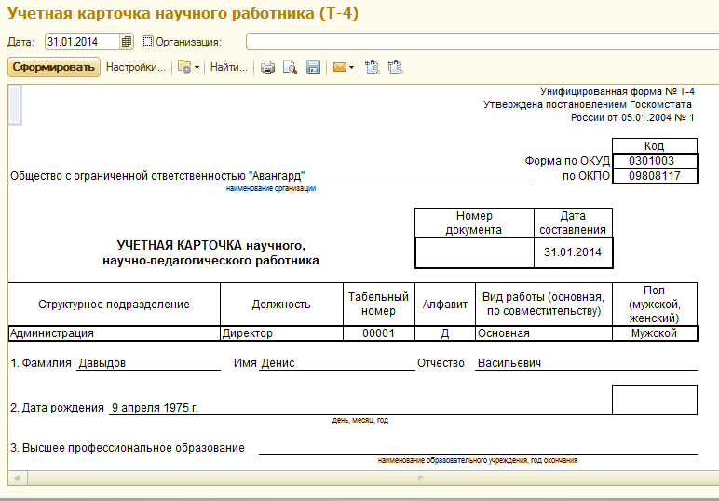
Task: Select the Алфавит cell with Д
Action: 445,333
